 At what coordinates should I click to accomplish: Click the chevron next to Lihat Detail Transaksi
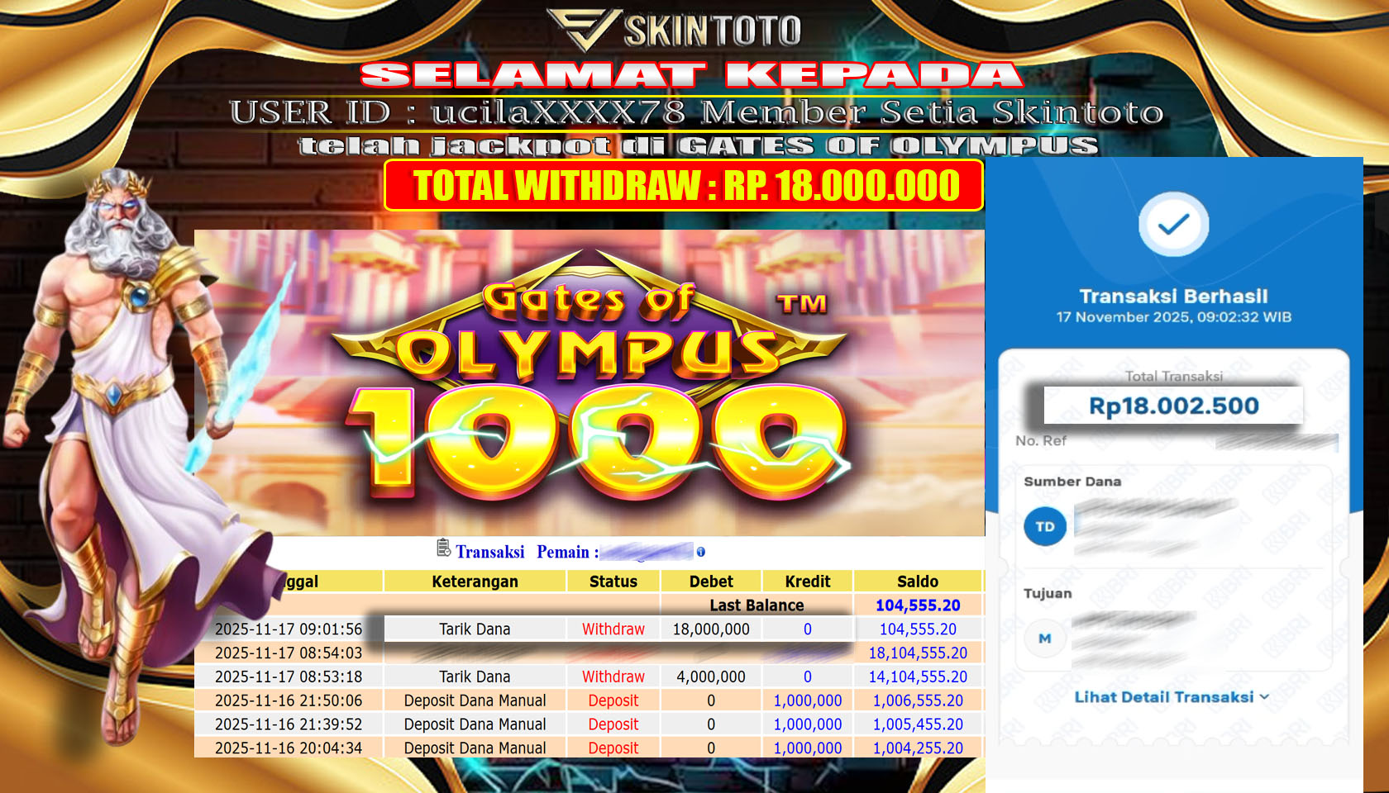1264,697
